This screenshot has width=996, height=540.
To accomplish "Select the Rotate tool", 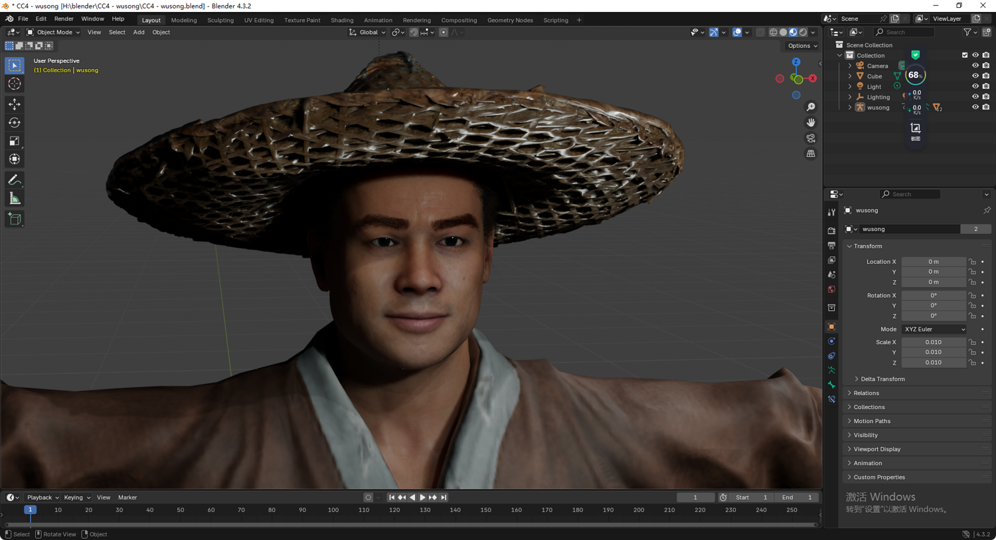I will 14,123.
